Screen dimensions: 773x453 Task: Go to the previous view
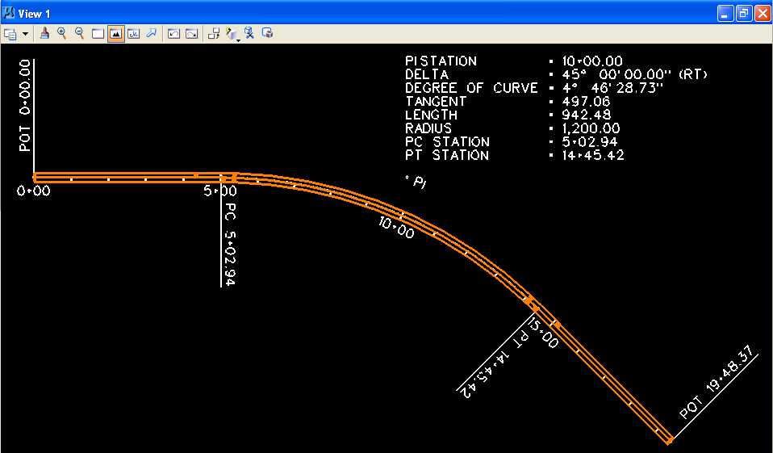click(x=173, y=34)
